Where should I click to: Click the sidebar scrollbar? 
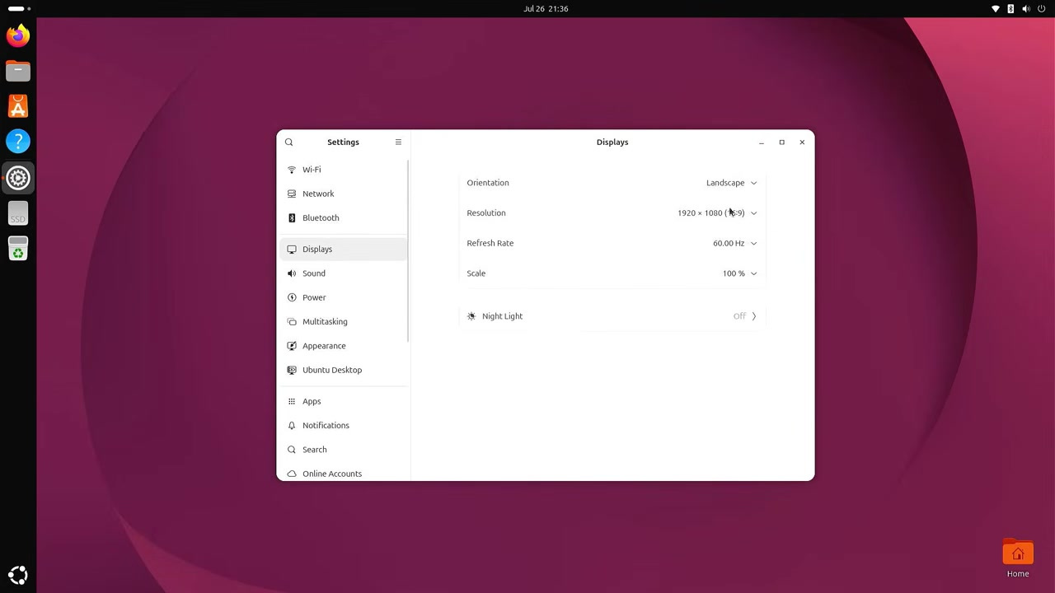(x=409, y=251)
